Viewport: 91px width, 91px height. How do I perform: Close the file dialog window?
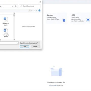(40, 2)
